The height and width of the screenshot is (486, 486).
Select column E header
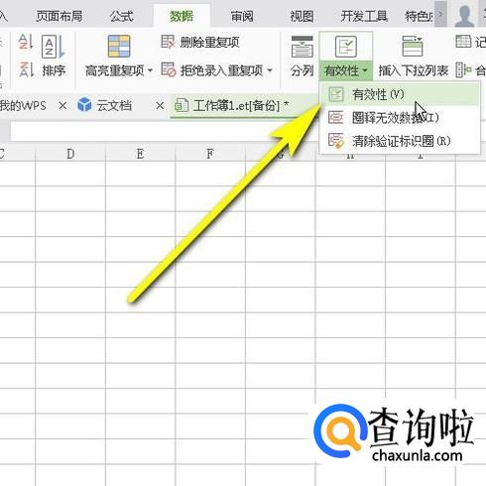(140, 154)
